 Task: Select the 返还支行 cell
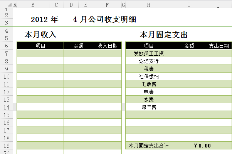[x=149, y=61]
